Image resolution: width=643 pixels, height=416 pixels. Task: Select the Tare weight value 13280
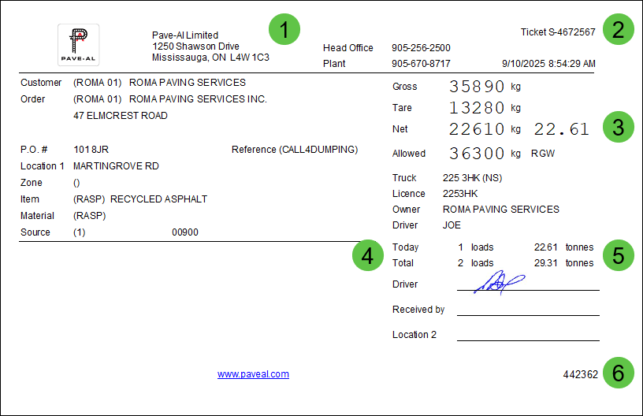tap(477, 108)
